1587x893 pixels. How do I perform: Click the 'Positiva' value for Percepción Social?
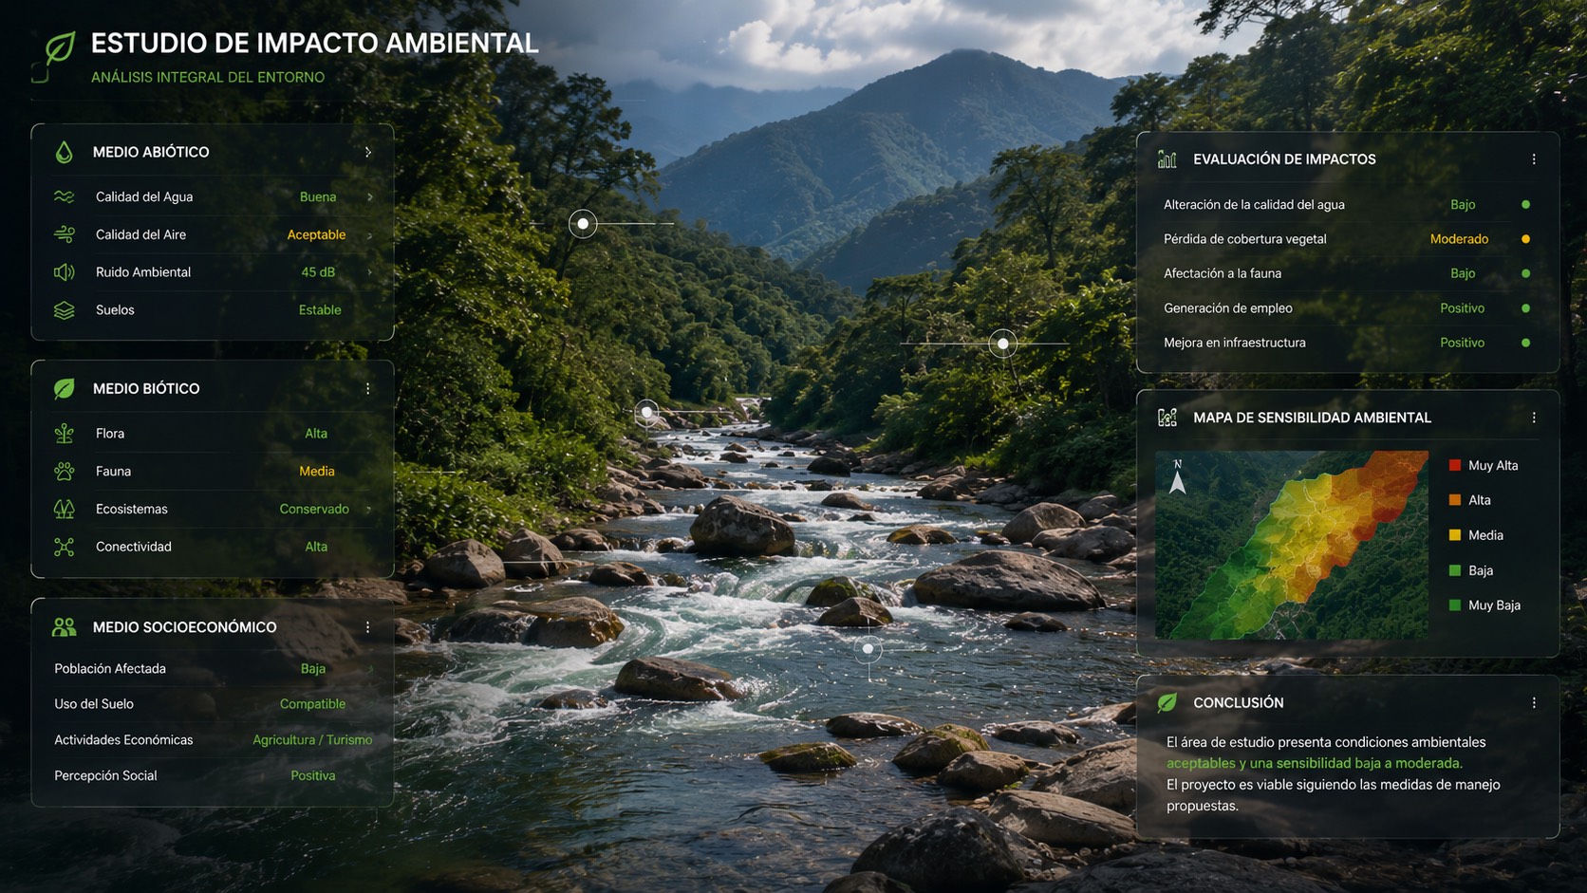pos(313,776)
